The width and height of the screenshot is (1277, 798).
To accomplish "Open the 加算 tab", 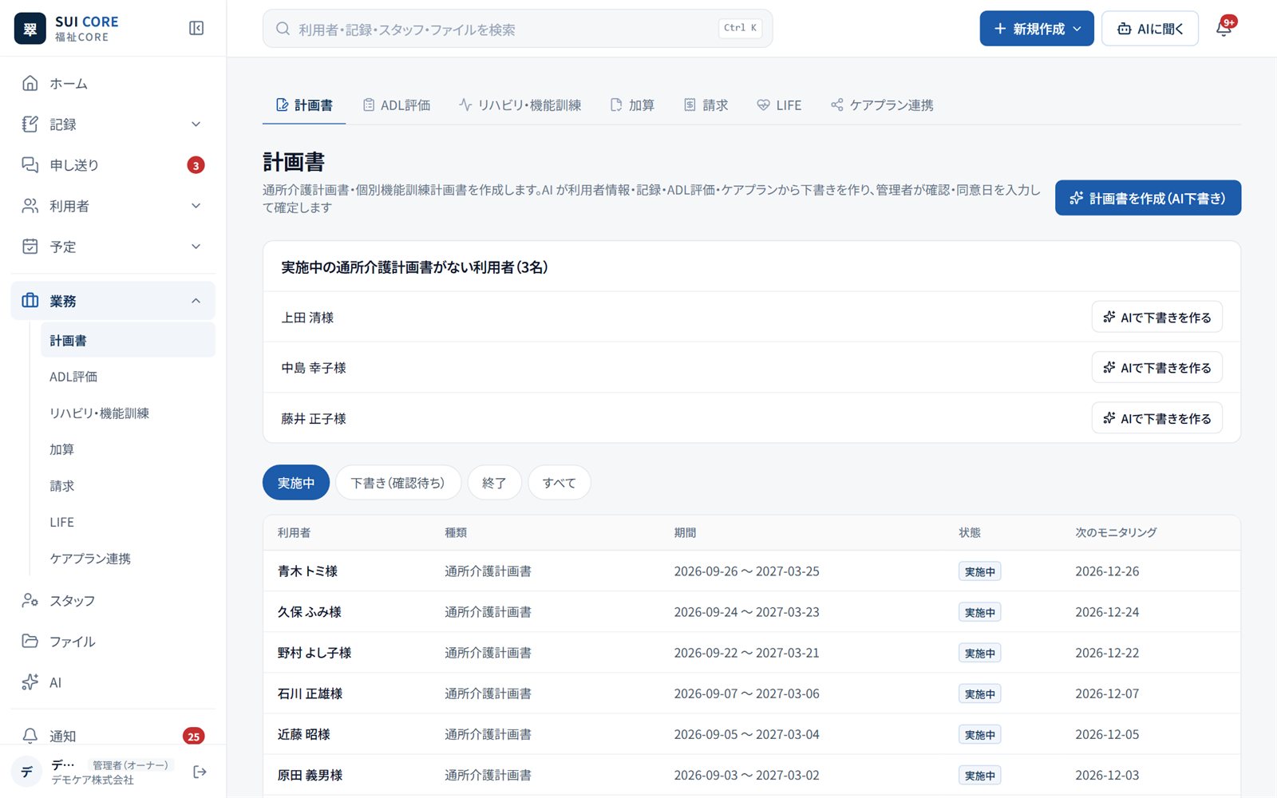I will coord(632,105).
